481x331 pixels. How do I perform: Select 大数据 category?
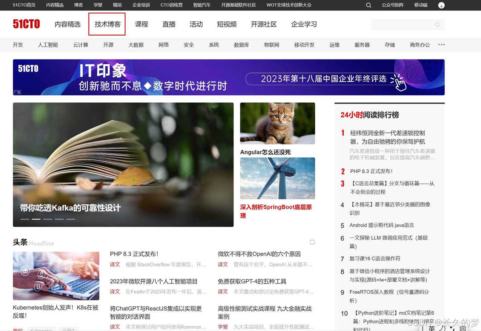click(x=136, y=45)
